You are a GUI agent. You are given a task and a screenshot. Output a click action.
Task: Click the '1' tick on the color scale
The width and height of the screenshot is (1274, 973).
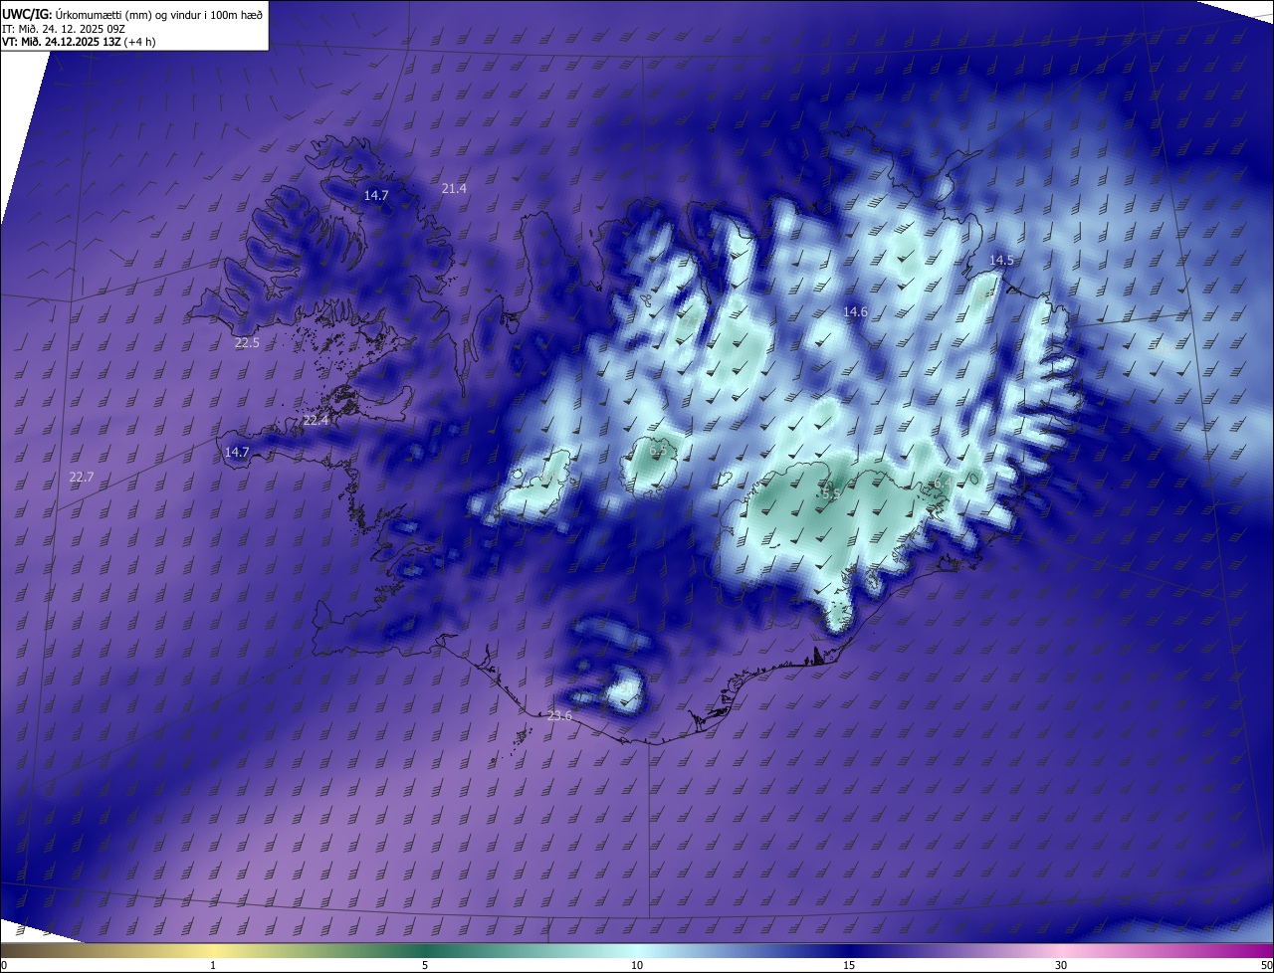tap(213, 965)
